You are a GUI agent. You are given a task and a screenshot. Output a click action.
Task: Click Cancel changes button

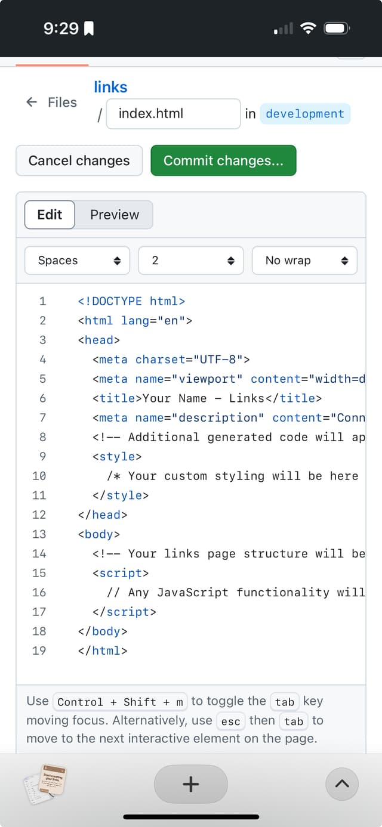point(79,160)
